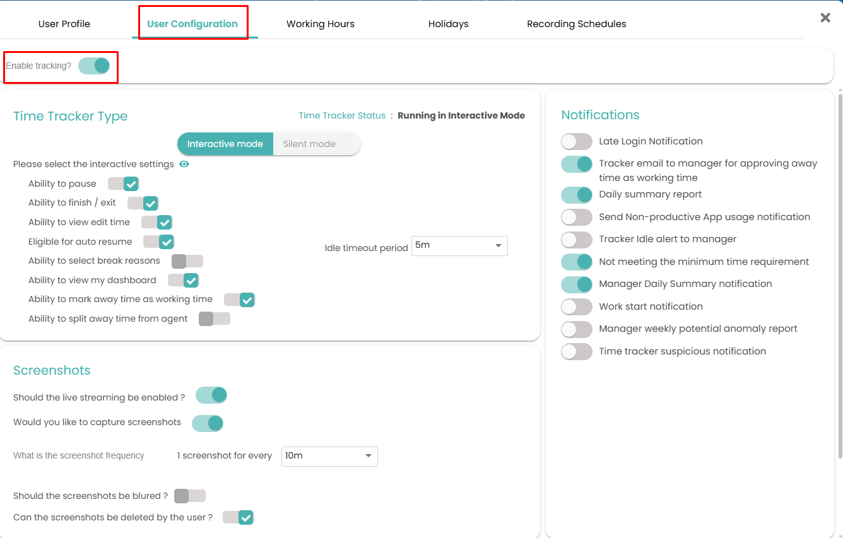Switch to the Working Hours tab
Image resolution: width=843 pixels, height=538 pixels.
[x=321, y=24]
